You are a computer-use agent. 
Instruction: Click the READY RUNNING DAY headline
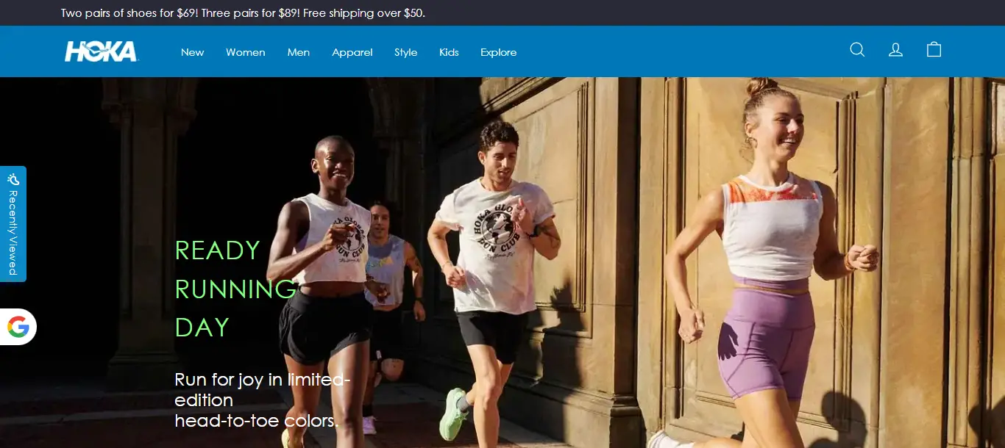tap(235, 289)
